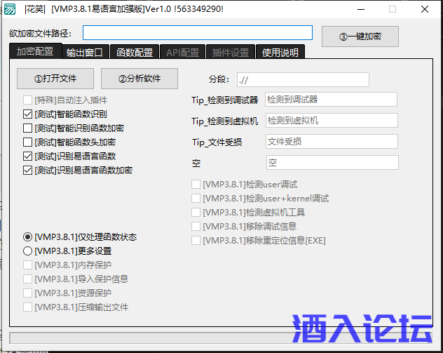The image size is (443, 353).
Task: Uncheck [测试]识别易语言函数加密 checkbox
Action: tap(27, 171)
